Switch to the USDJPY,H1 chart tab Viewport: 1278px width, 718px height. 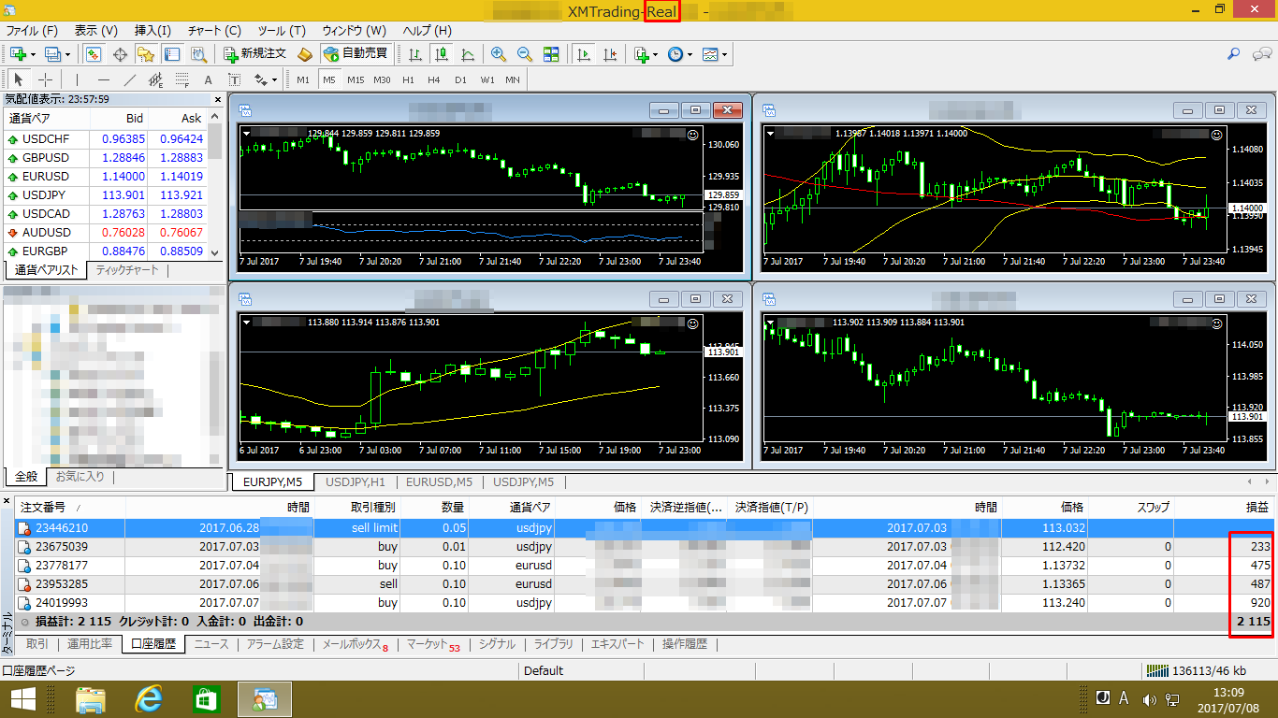[x=355, y=482]
